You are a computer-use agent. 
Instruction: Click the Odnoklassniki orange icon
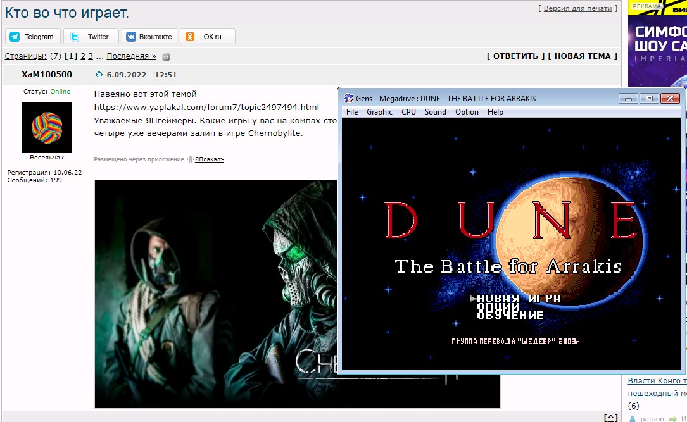click(x=190, y=37)
